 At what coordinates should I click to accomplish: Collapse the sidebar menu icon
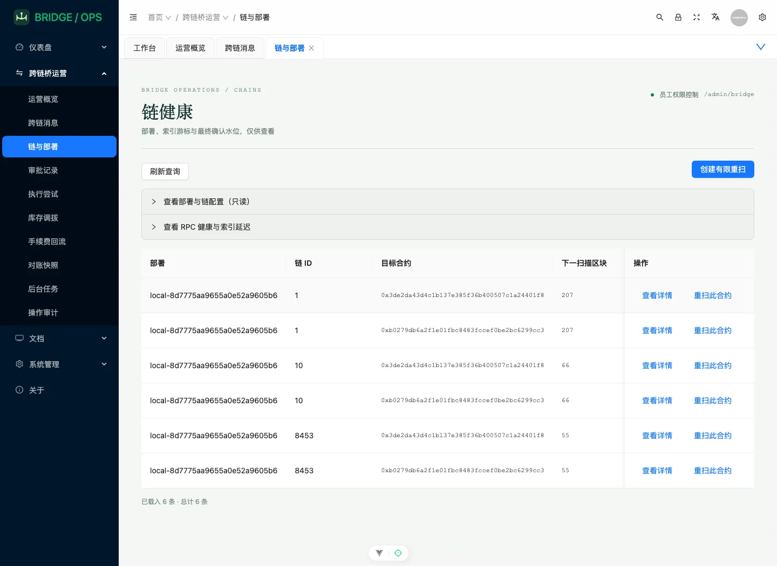pyautogui.click(x=133, y=17)
